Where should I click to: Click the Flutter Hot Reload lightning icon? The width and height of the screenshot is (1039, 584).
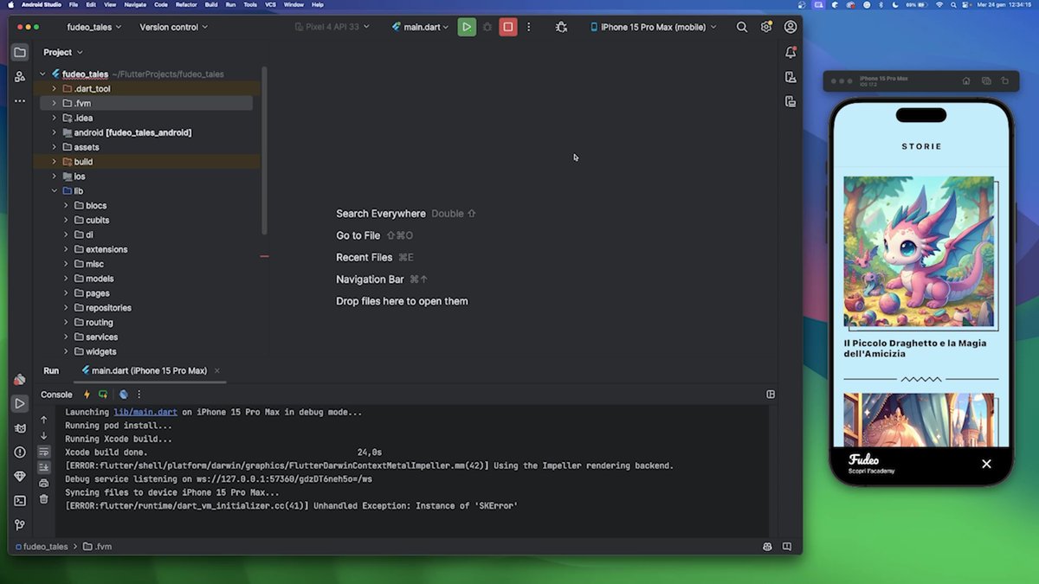(87, 395)
